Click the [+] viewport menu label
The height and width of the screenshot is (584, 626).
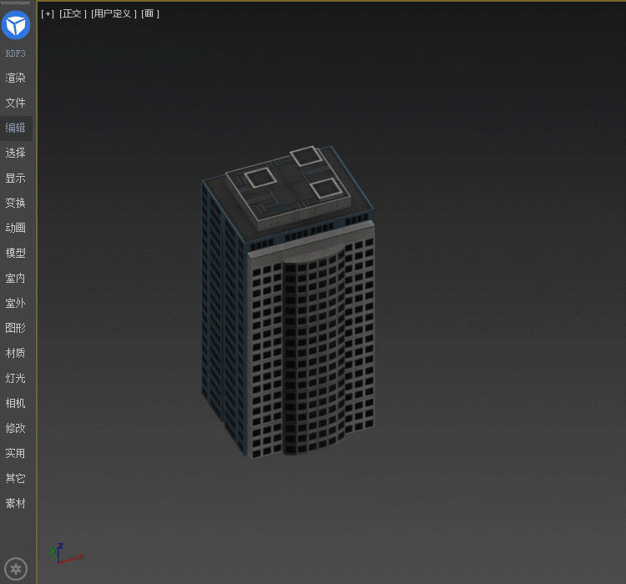pos(47,14)
